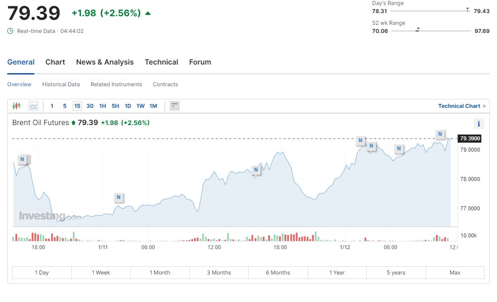Image resolution: width=497 pixels, height=302 pixels.
Task: Select the 15-minute interval
Action: pos(77,106)
